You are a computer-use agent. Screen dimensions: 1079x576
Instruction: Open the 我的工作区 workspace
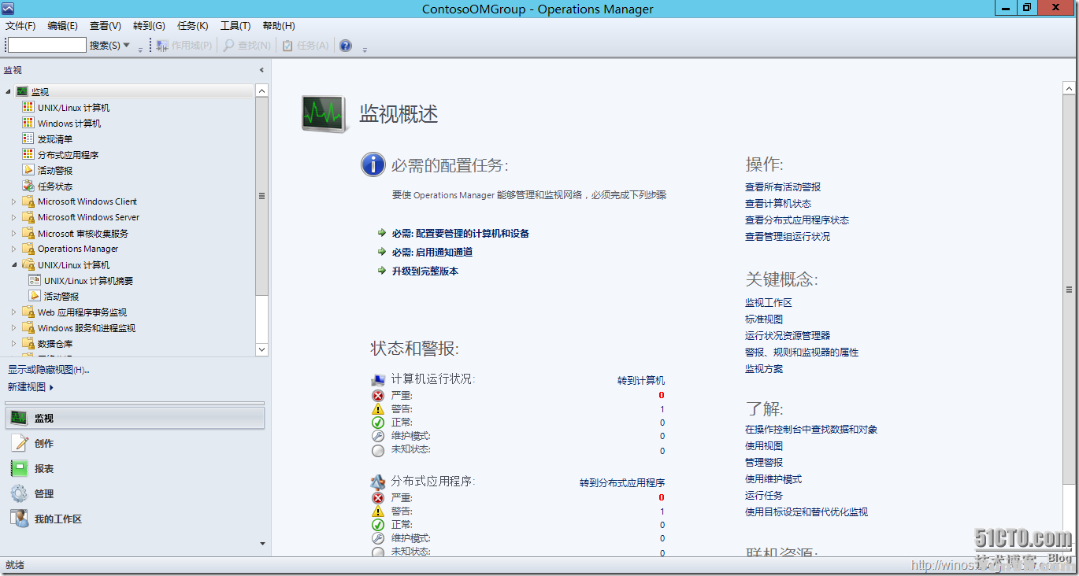tap(135, 519)
